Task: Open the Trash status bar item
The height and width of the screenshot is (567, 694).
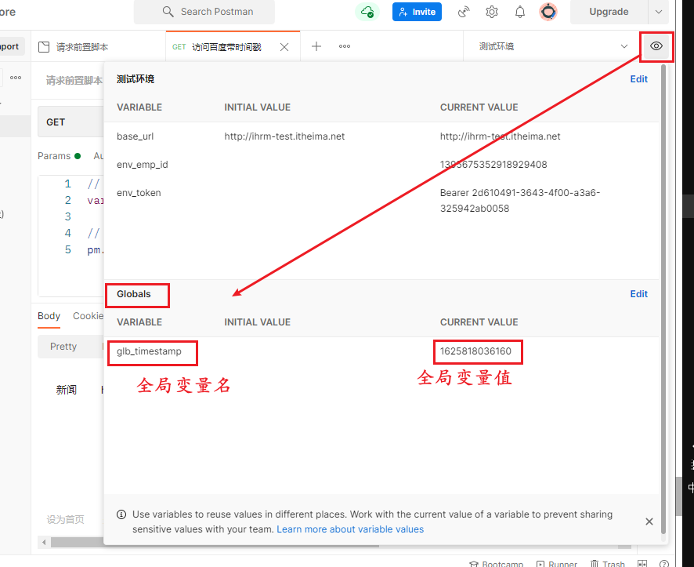Action: 608,564
